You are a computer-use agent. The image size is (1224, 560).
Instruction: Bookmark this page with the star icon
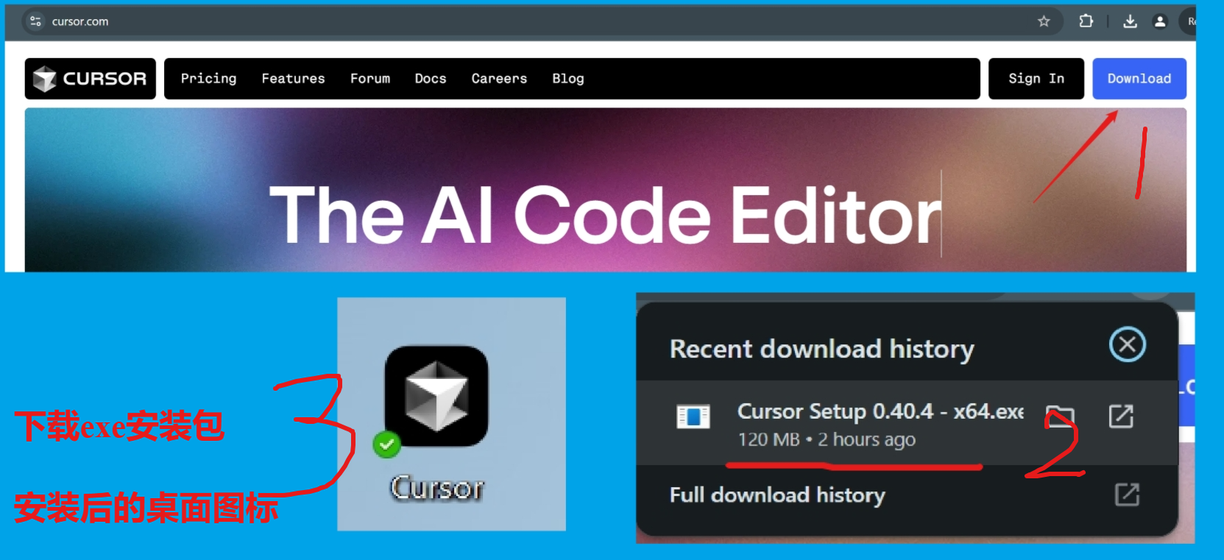[x=1044, y=21]
